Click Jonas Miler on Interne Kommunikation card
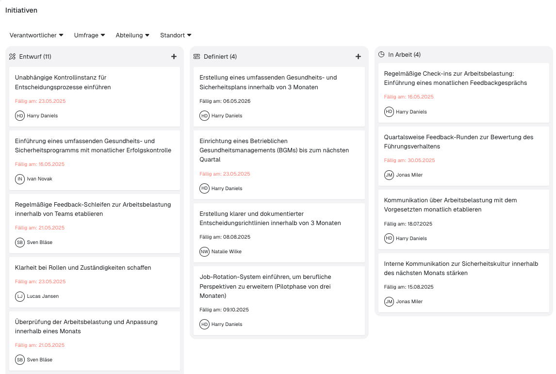The width and height of the screenshot is (556, 374). click(409, 302)
